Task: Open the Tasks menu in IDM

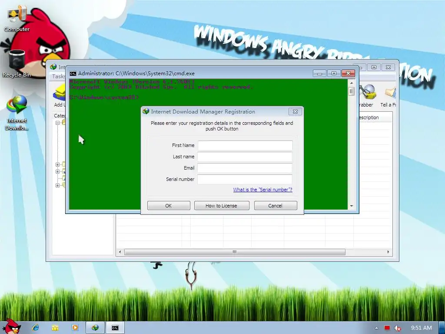Action: [59, 77]
